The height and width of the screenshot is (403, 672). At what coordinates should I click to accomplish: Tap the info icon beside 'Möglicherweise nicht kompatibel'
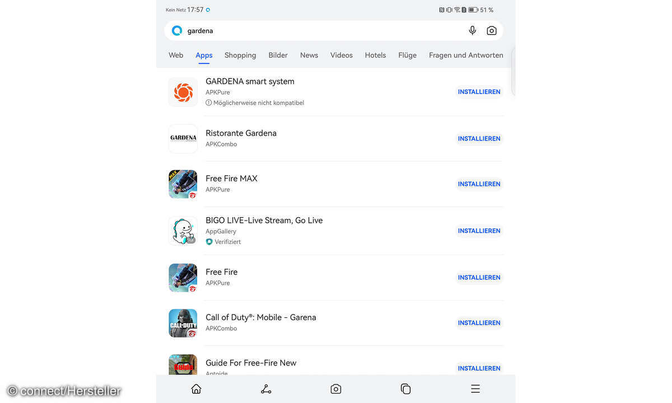(209, 103)
